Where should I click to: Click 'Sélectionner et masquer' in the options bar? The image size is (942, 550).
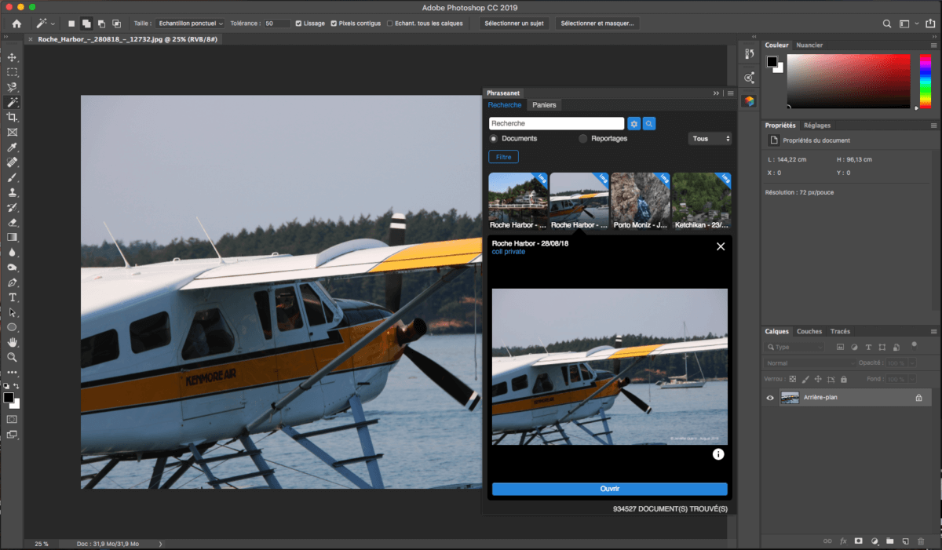pyautogui.click(x=599, y=23)
